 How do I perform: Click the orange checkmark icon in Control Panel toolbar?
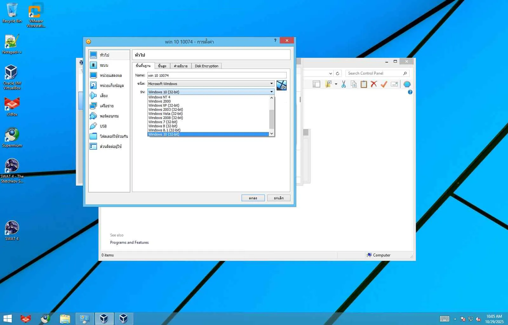pyautogui.click(x=384, y=84)
